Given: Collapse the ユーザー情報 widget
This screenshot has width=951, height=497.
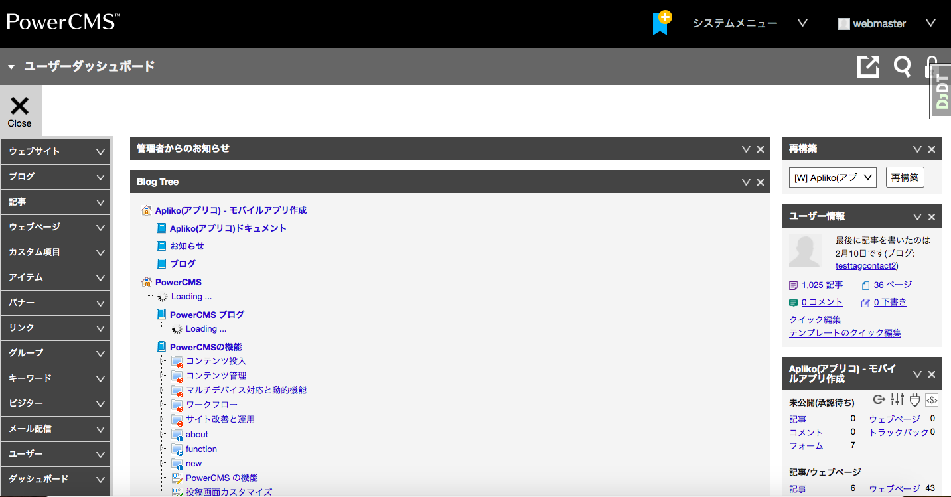Looking at the screenshot, I should tap(917, 217).
